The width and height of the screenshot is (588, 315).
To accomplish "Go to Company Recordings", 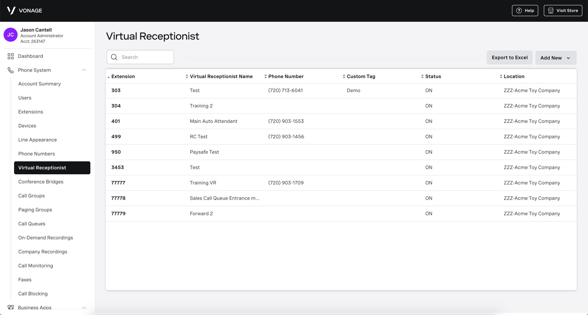I will click(43, 252).
